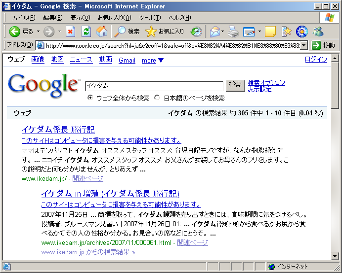Screen dimensions: 342x273
Task: Click the vertical scrollbar down arrow
Action: (335, 256)
